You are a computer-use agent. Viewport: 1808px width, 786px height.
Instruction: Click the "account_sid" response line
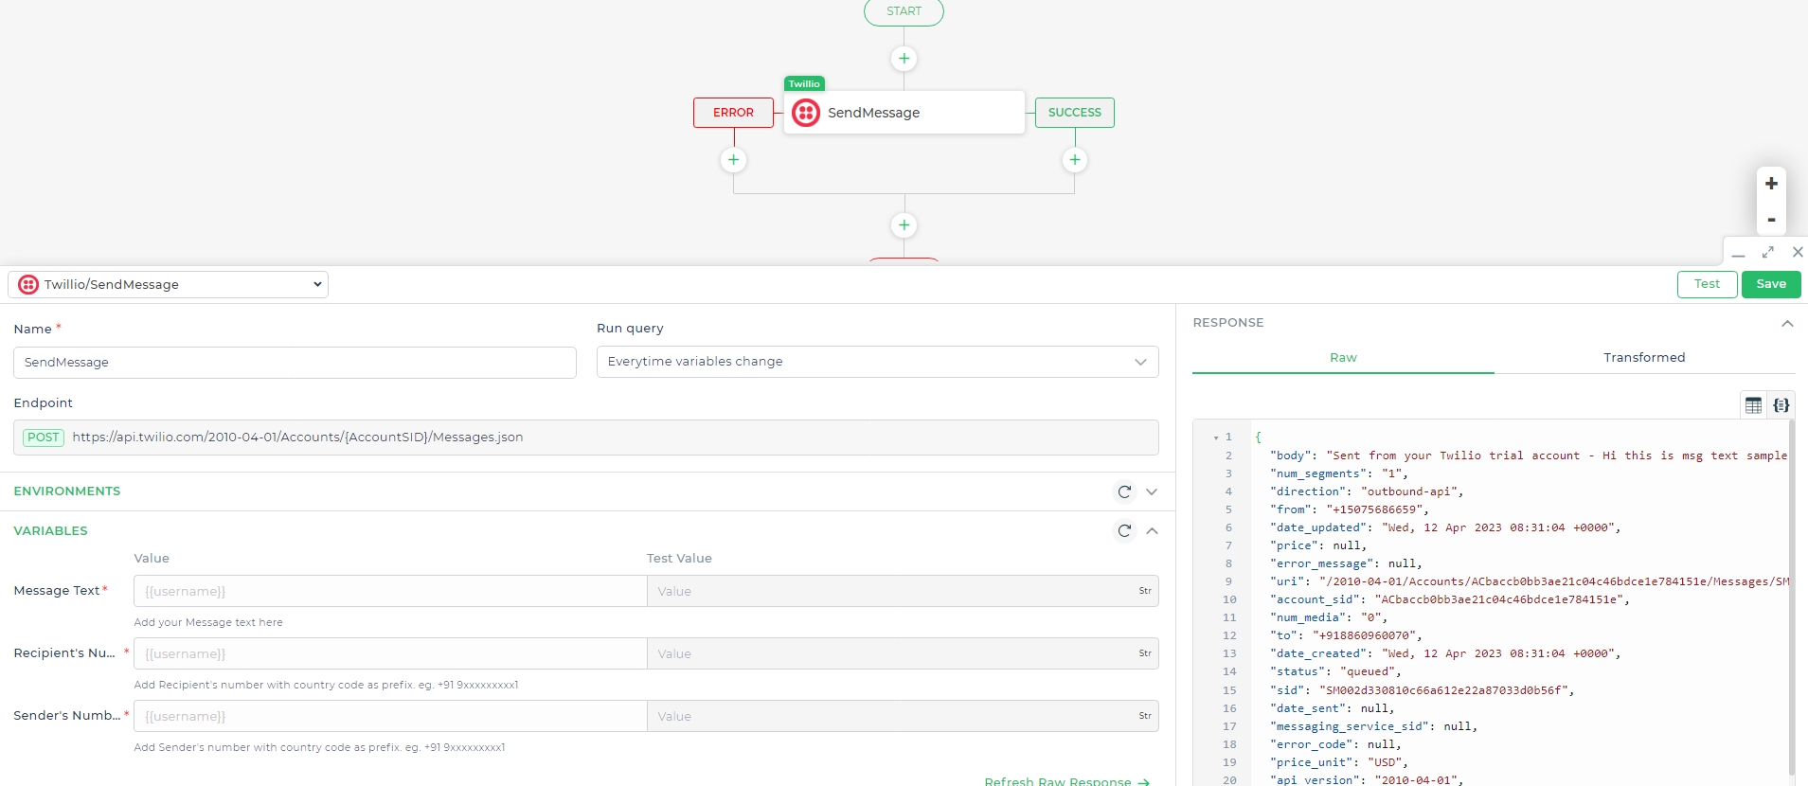[1449, 599]
